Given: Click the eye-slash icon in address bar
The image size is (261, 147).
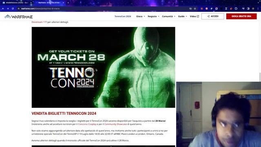Looking at the screenshot, I should (x=190, y=9).
